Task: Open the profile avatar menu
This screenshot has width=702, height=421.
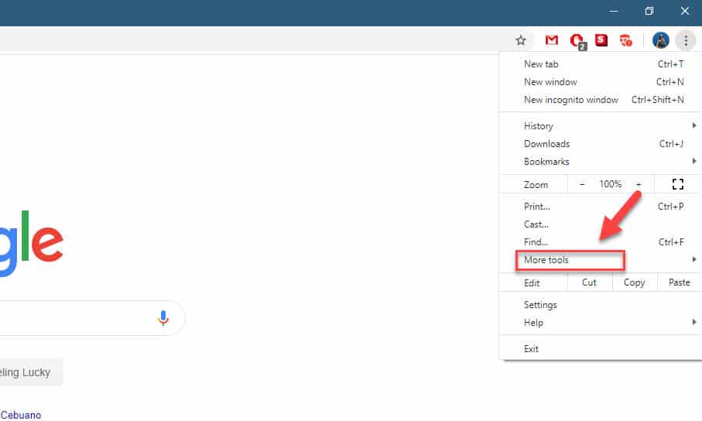Action: pyautogui.click(x=661, y=40)
